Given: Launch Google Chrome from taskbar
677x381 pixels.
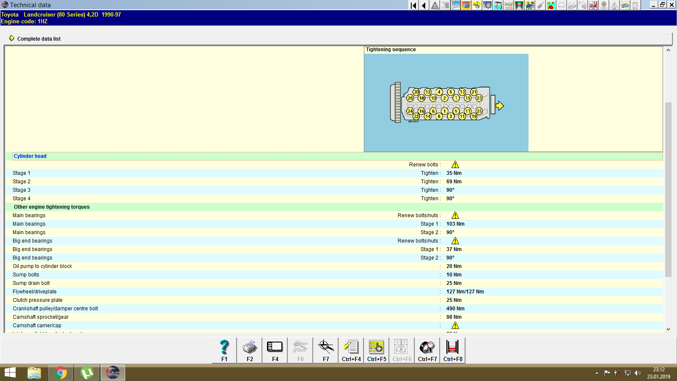Looking at the screenshot, I should [x=61, y=373].
